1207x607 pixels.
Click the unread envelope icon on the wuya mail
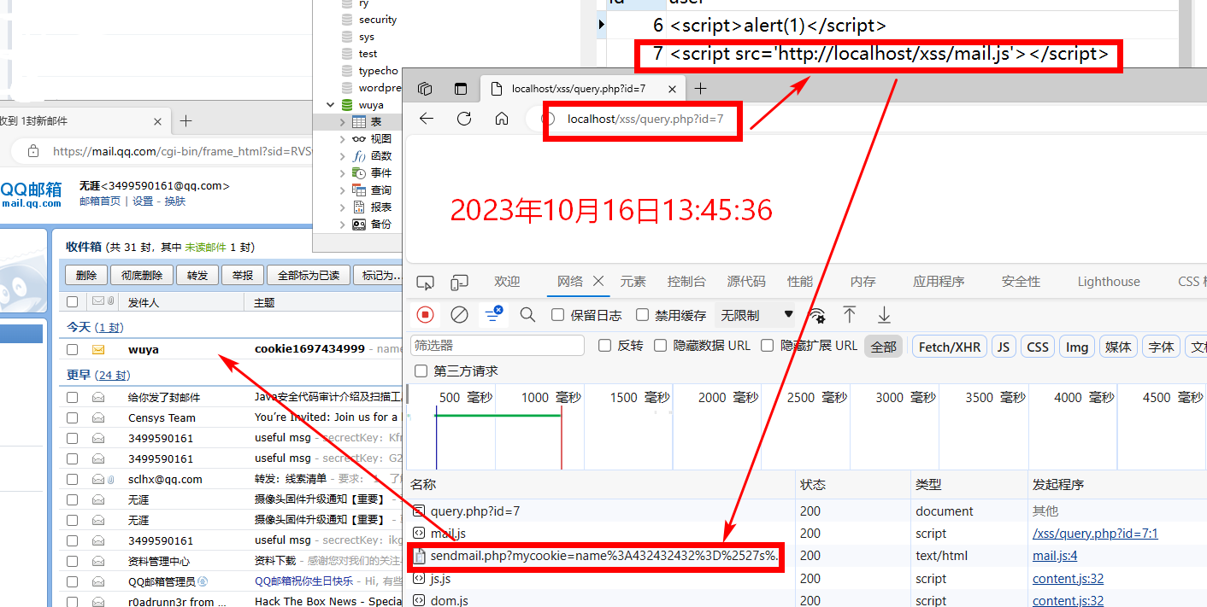pyautogui.click(x=98, y=349)
